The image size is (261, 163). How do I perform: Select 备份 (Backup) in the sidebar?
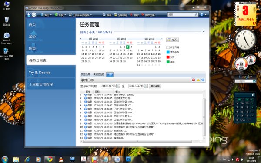(x=51, y=37)
